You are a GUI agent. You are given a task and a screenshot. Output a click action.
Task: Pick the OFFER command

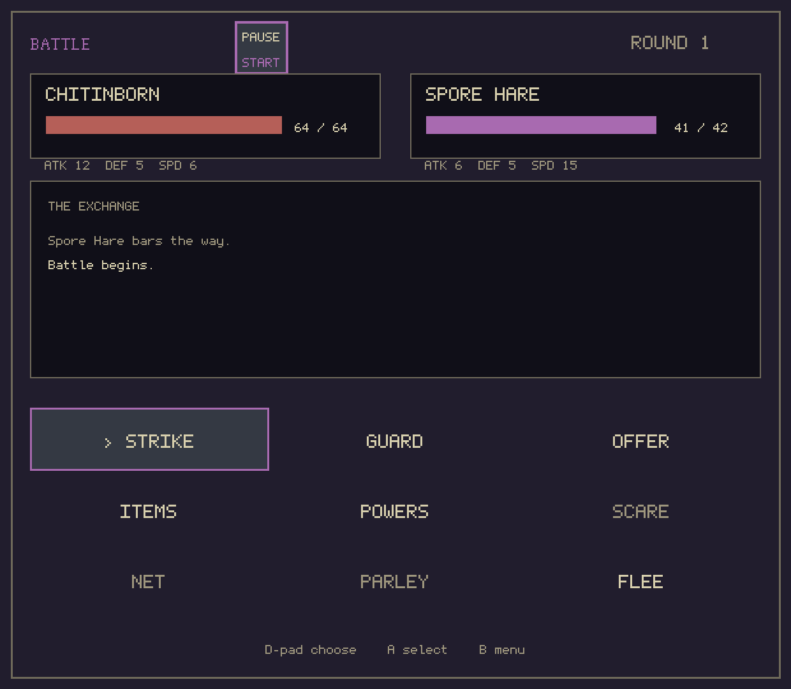[640, 441]
